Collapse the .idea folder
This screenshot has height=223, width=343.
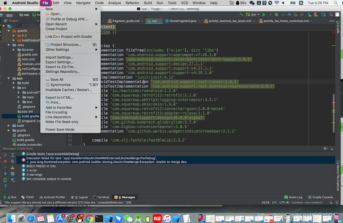pyautogui.click(x=9, y=45)
